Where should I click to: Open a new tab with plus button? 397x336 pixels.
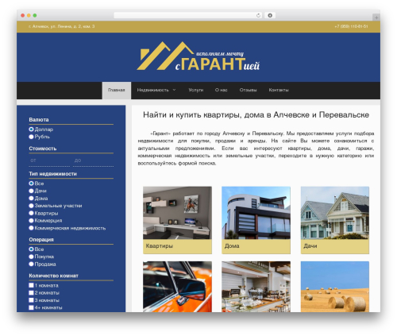376,17
